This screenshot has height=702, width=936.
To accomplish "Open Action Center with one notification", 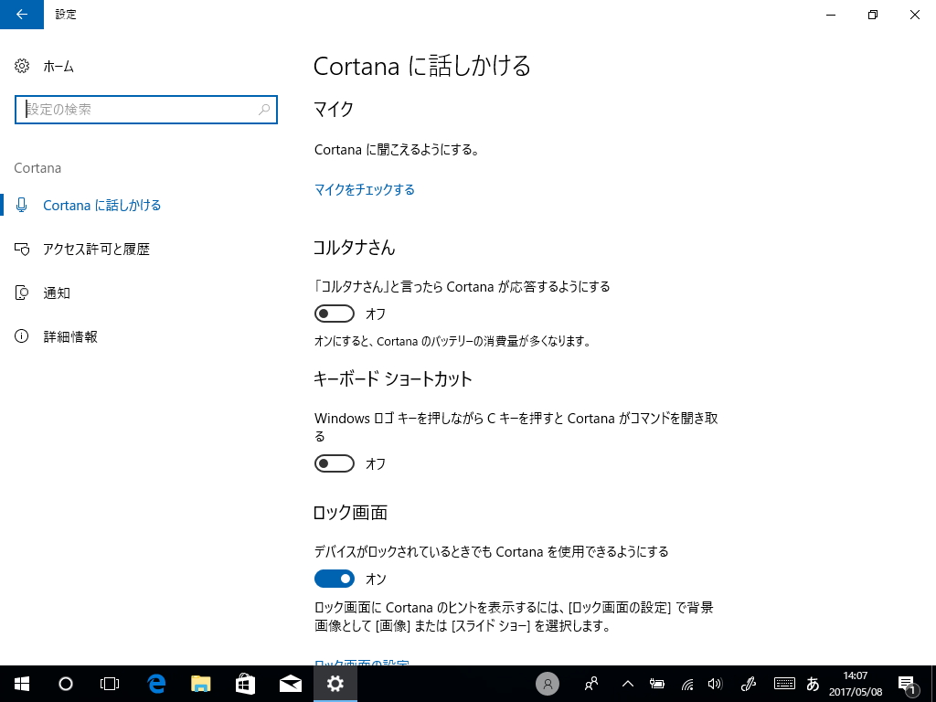I will point(909,684).
